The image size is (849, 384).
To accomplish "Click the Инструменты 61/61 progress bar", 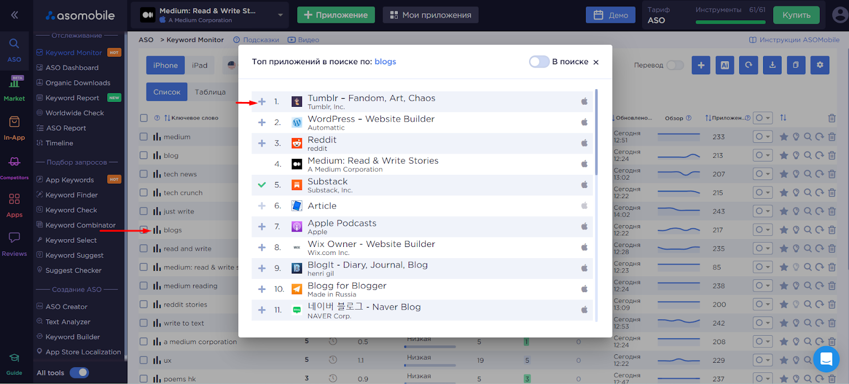I will tap(731, 22).
